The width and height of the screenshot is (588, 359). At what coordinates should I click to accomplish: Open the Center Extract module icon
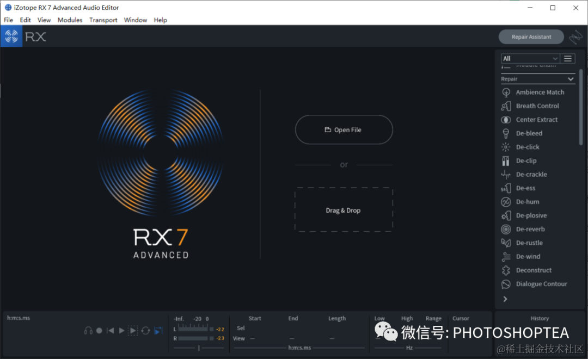coord(506,120)
